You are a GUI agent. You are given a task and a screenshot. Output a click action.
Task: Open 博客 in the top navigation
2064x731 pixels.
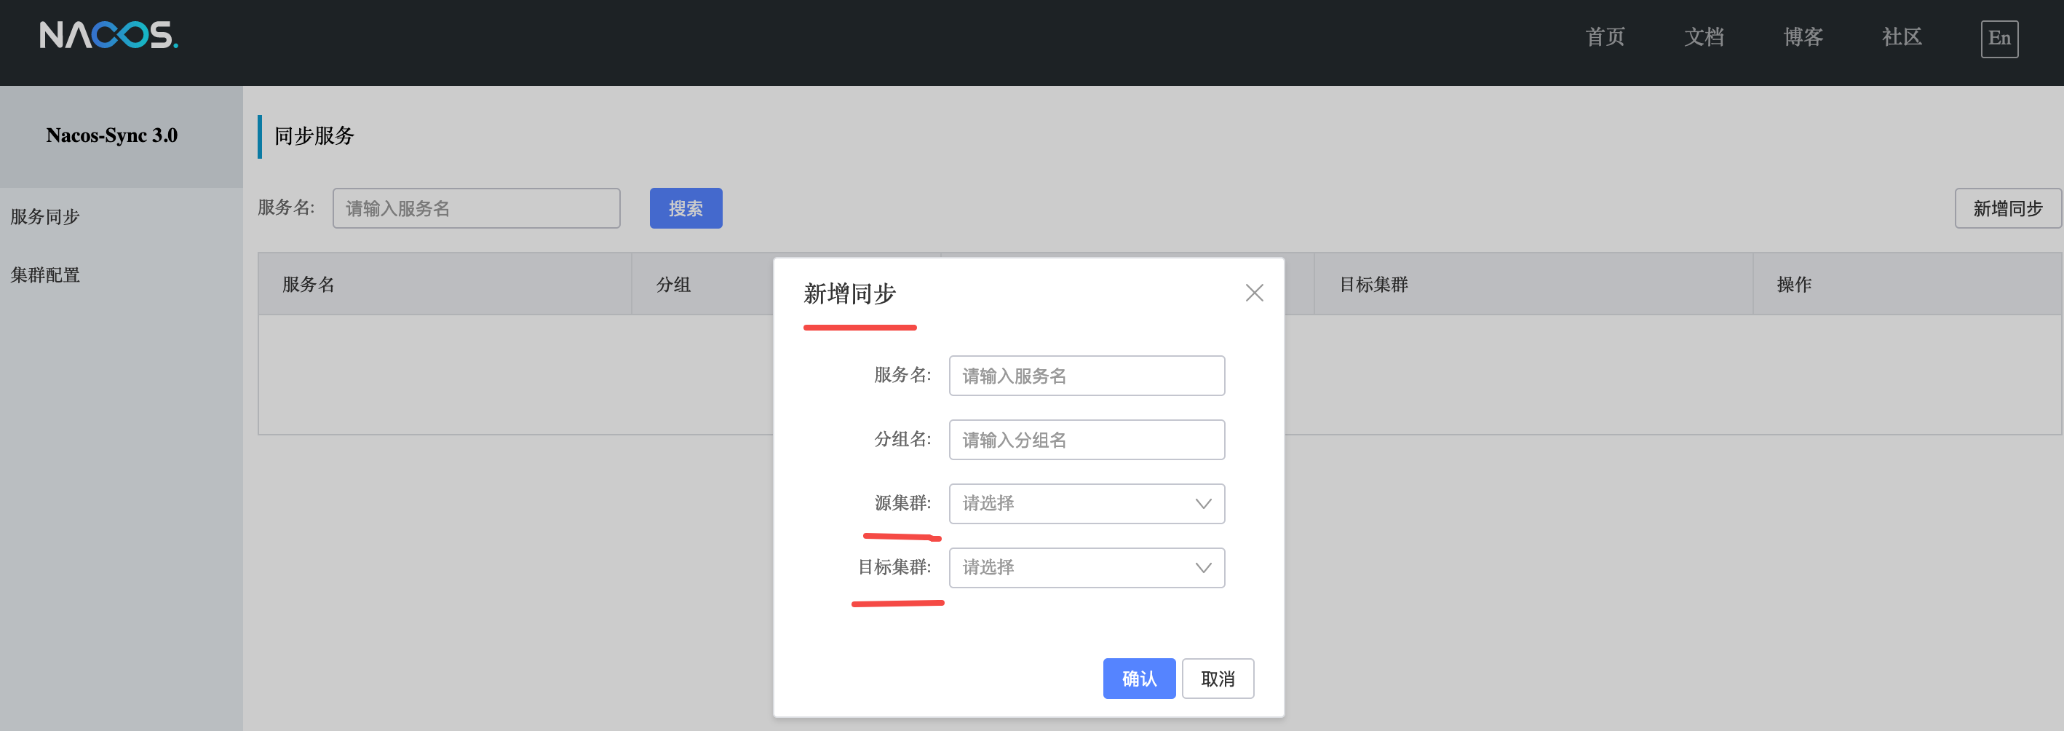tap(1803, 37)
